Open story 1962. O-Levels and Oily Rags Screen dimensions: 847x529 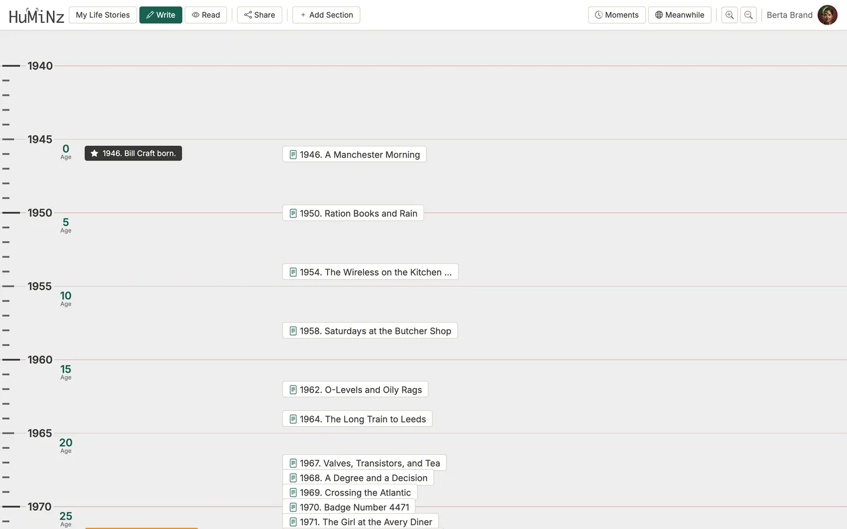[x=355, y=390]
